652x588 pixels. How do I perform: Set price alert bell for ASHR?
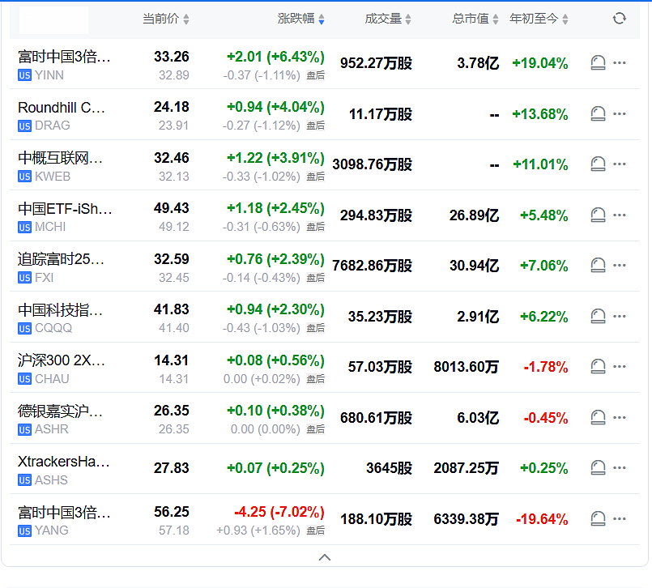coord(598,417)
